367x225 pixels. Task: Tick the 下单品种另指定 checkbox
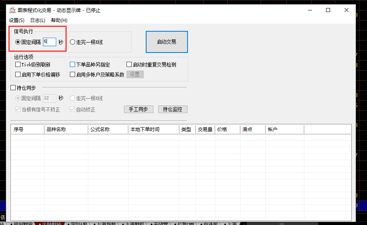point(72,65)
